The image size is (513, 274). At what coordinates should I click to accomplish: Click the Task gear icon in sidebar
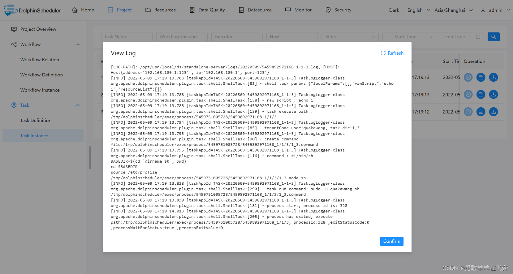tap(14, 105)
